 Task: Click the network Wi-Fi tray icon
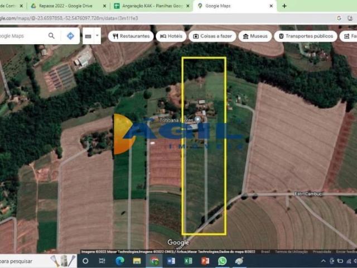click(x=349, y=261)
